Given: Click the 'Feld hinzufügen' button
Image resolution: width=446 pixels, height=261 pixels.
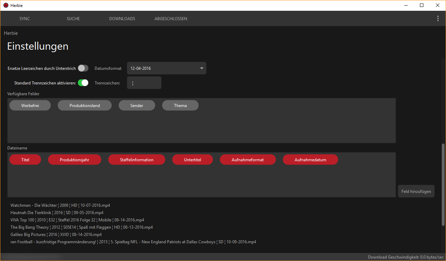Looking at the screenshot, I should (416, 191).
